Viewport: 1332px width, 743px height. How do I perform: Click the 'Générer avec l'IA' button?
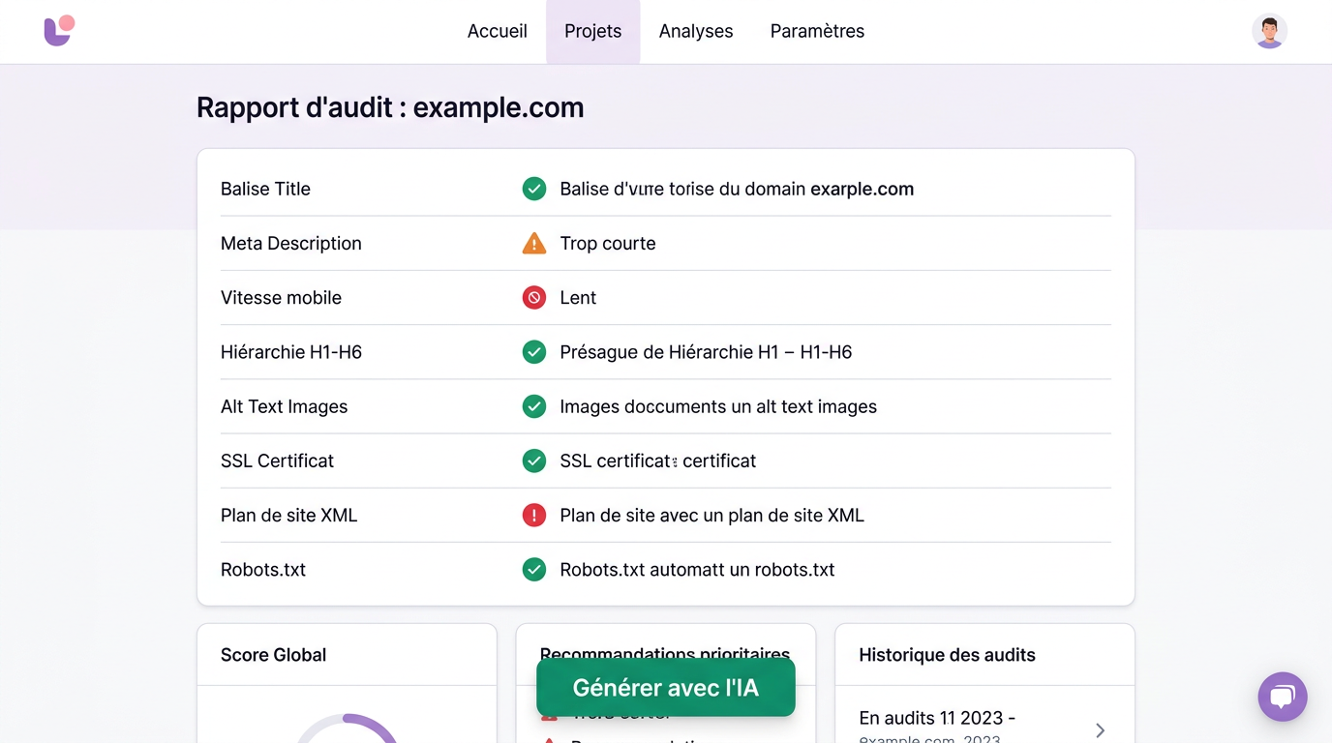pyautogui.click(x=666, y=688)
